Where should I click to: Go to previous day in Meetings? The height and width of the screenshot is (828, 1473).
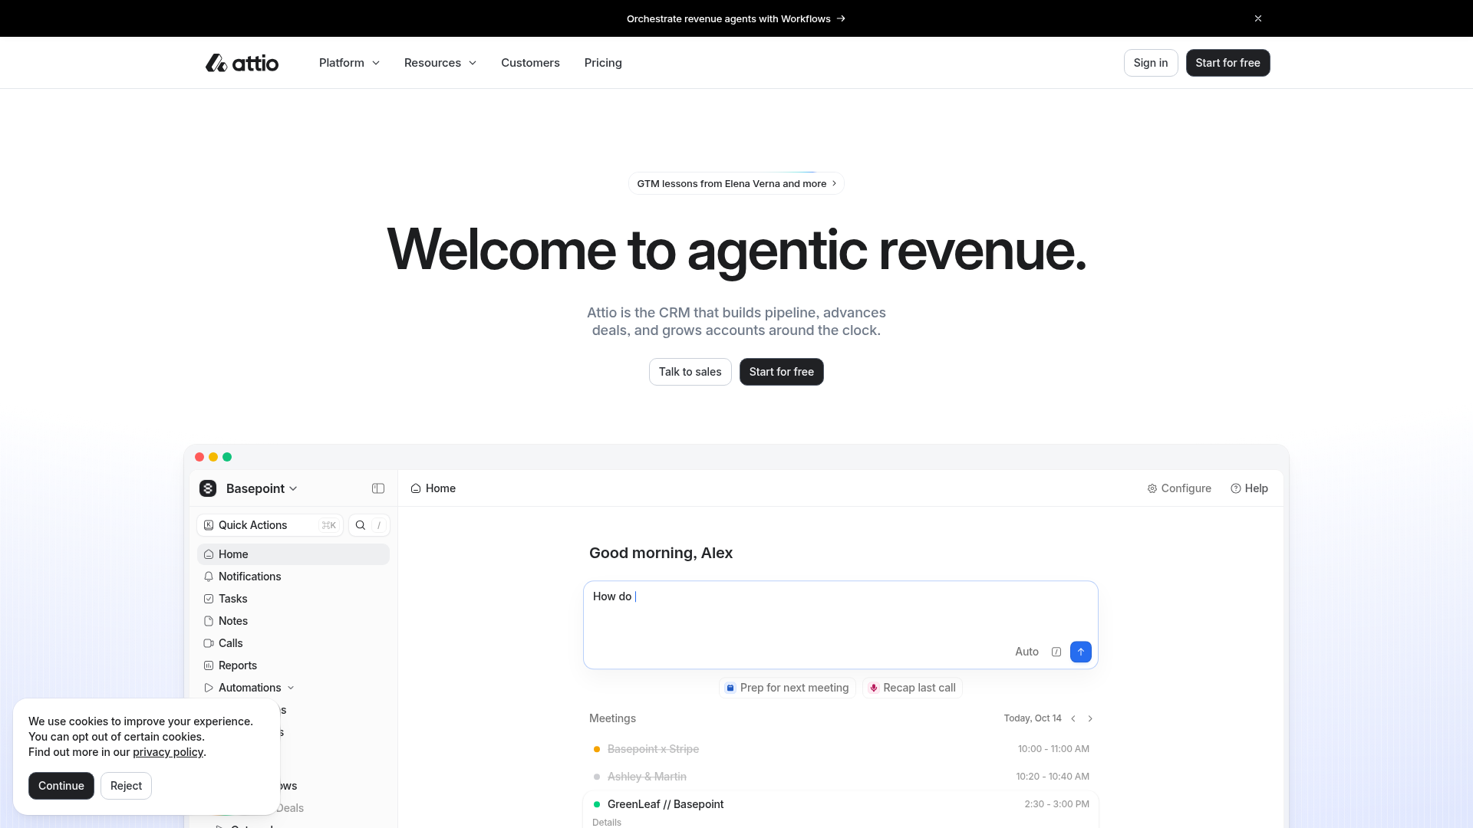[x=1073, y=718]
